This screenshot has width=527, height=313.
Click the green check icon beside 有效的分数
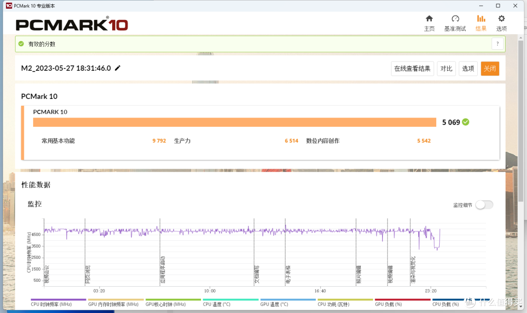click(x=21, y=44)
